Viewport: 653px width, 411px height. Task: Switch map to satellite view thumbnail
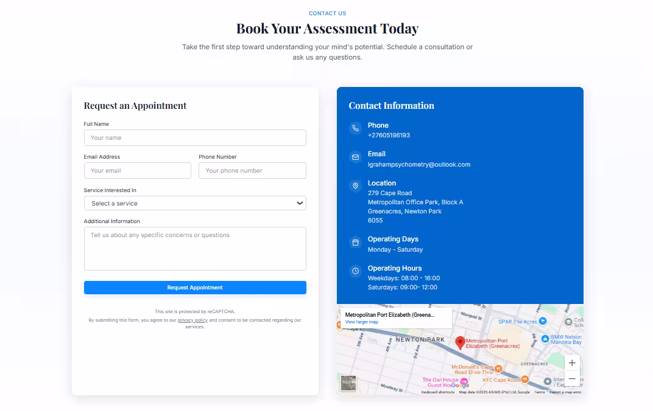click(x=348, y=383)
